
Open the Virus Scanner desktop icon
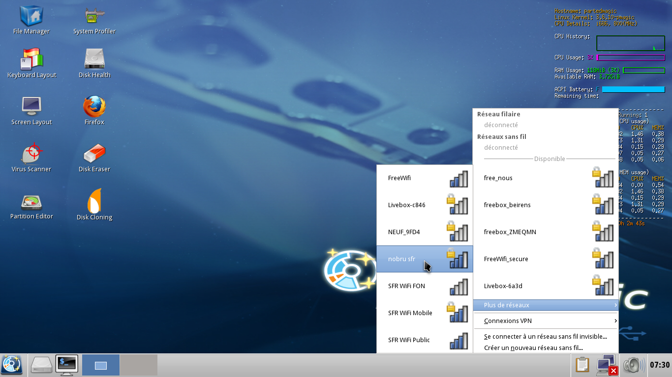[x=31, y=158]
